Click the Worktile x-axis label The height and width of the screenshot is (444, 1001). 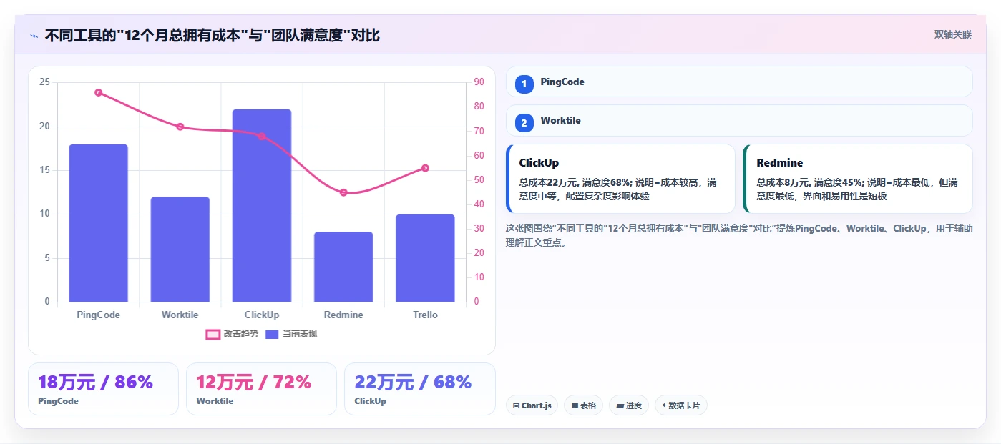coord(180,315)
